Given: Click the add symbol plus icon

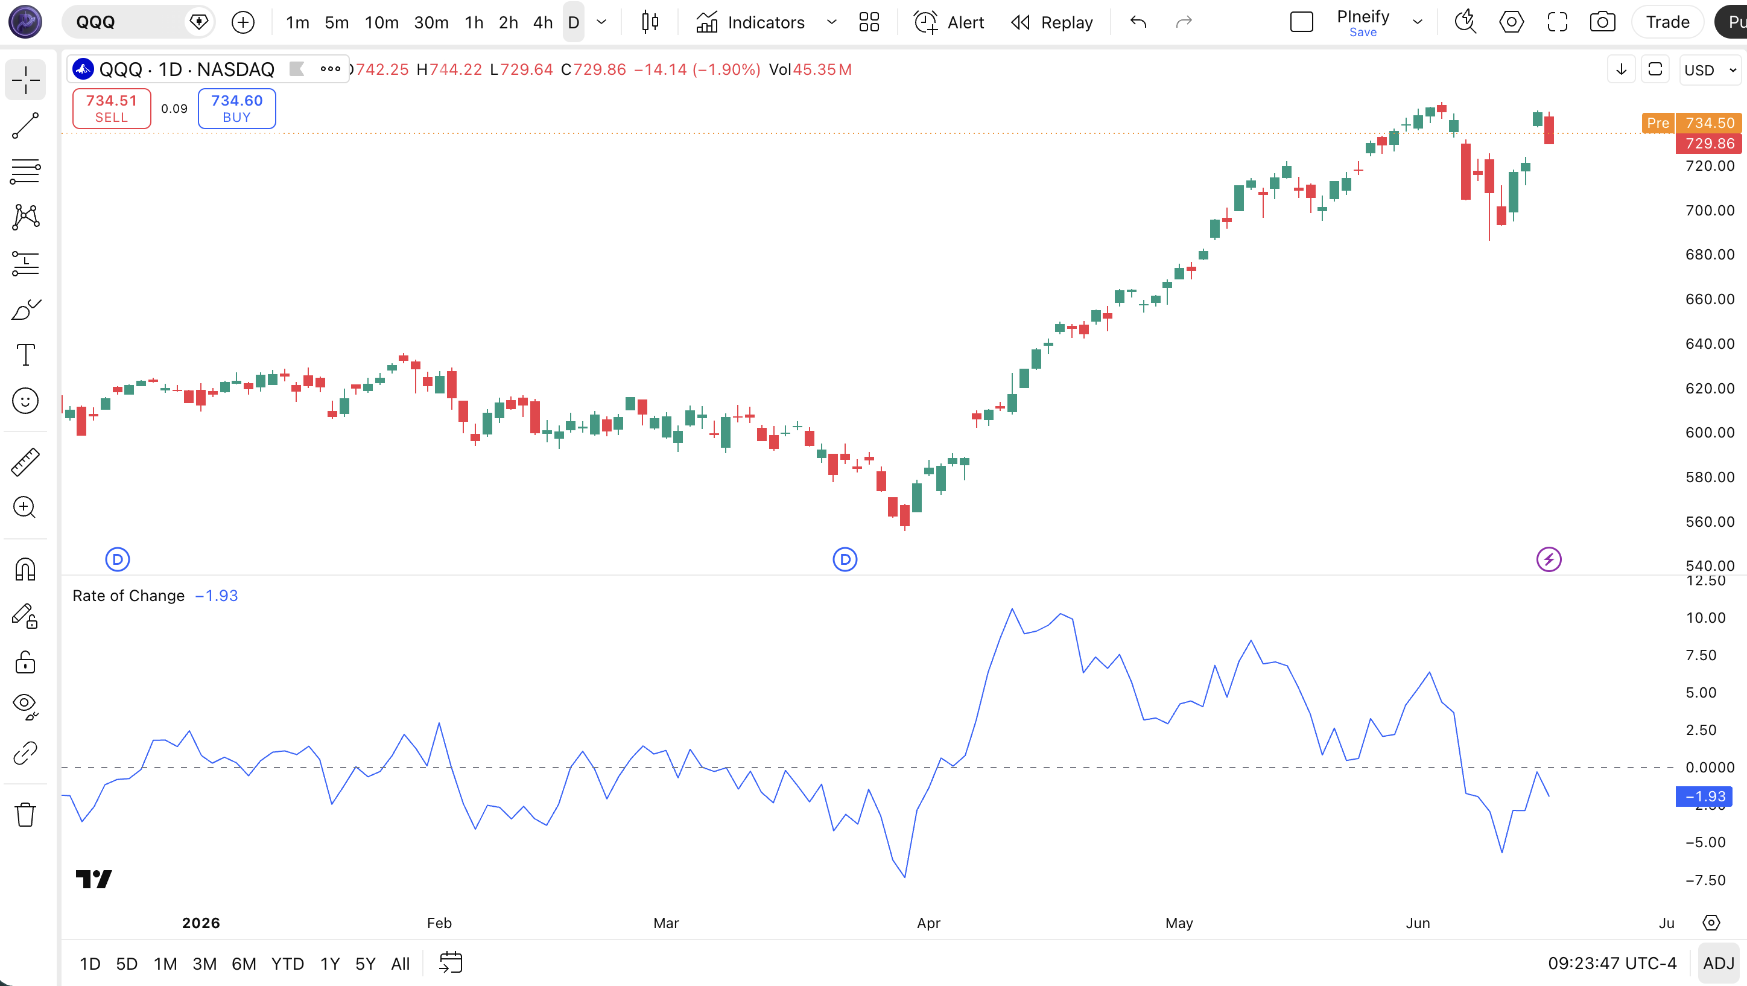Looking at the screenshot, I should 243,22.
